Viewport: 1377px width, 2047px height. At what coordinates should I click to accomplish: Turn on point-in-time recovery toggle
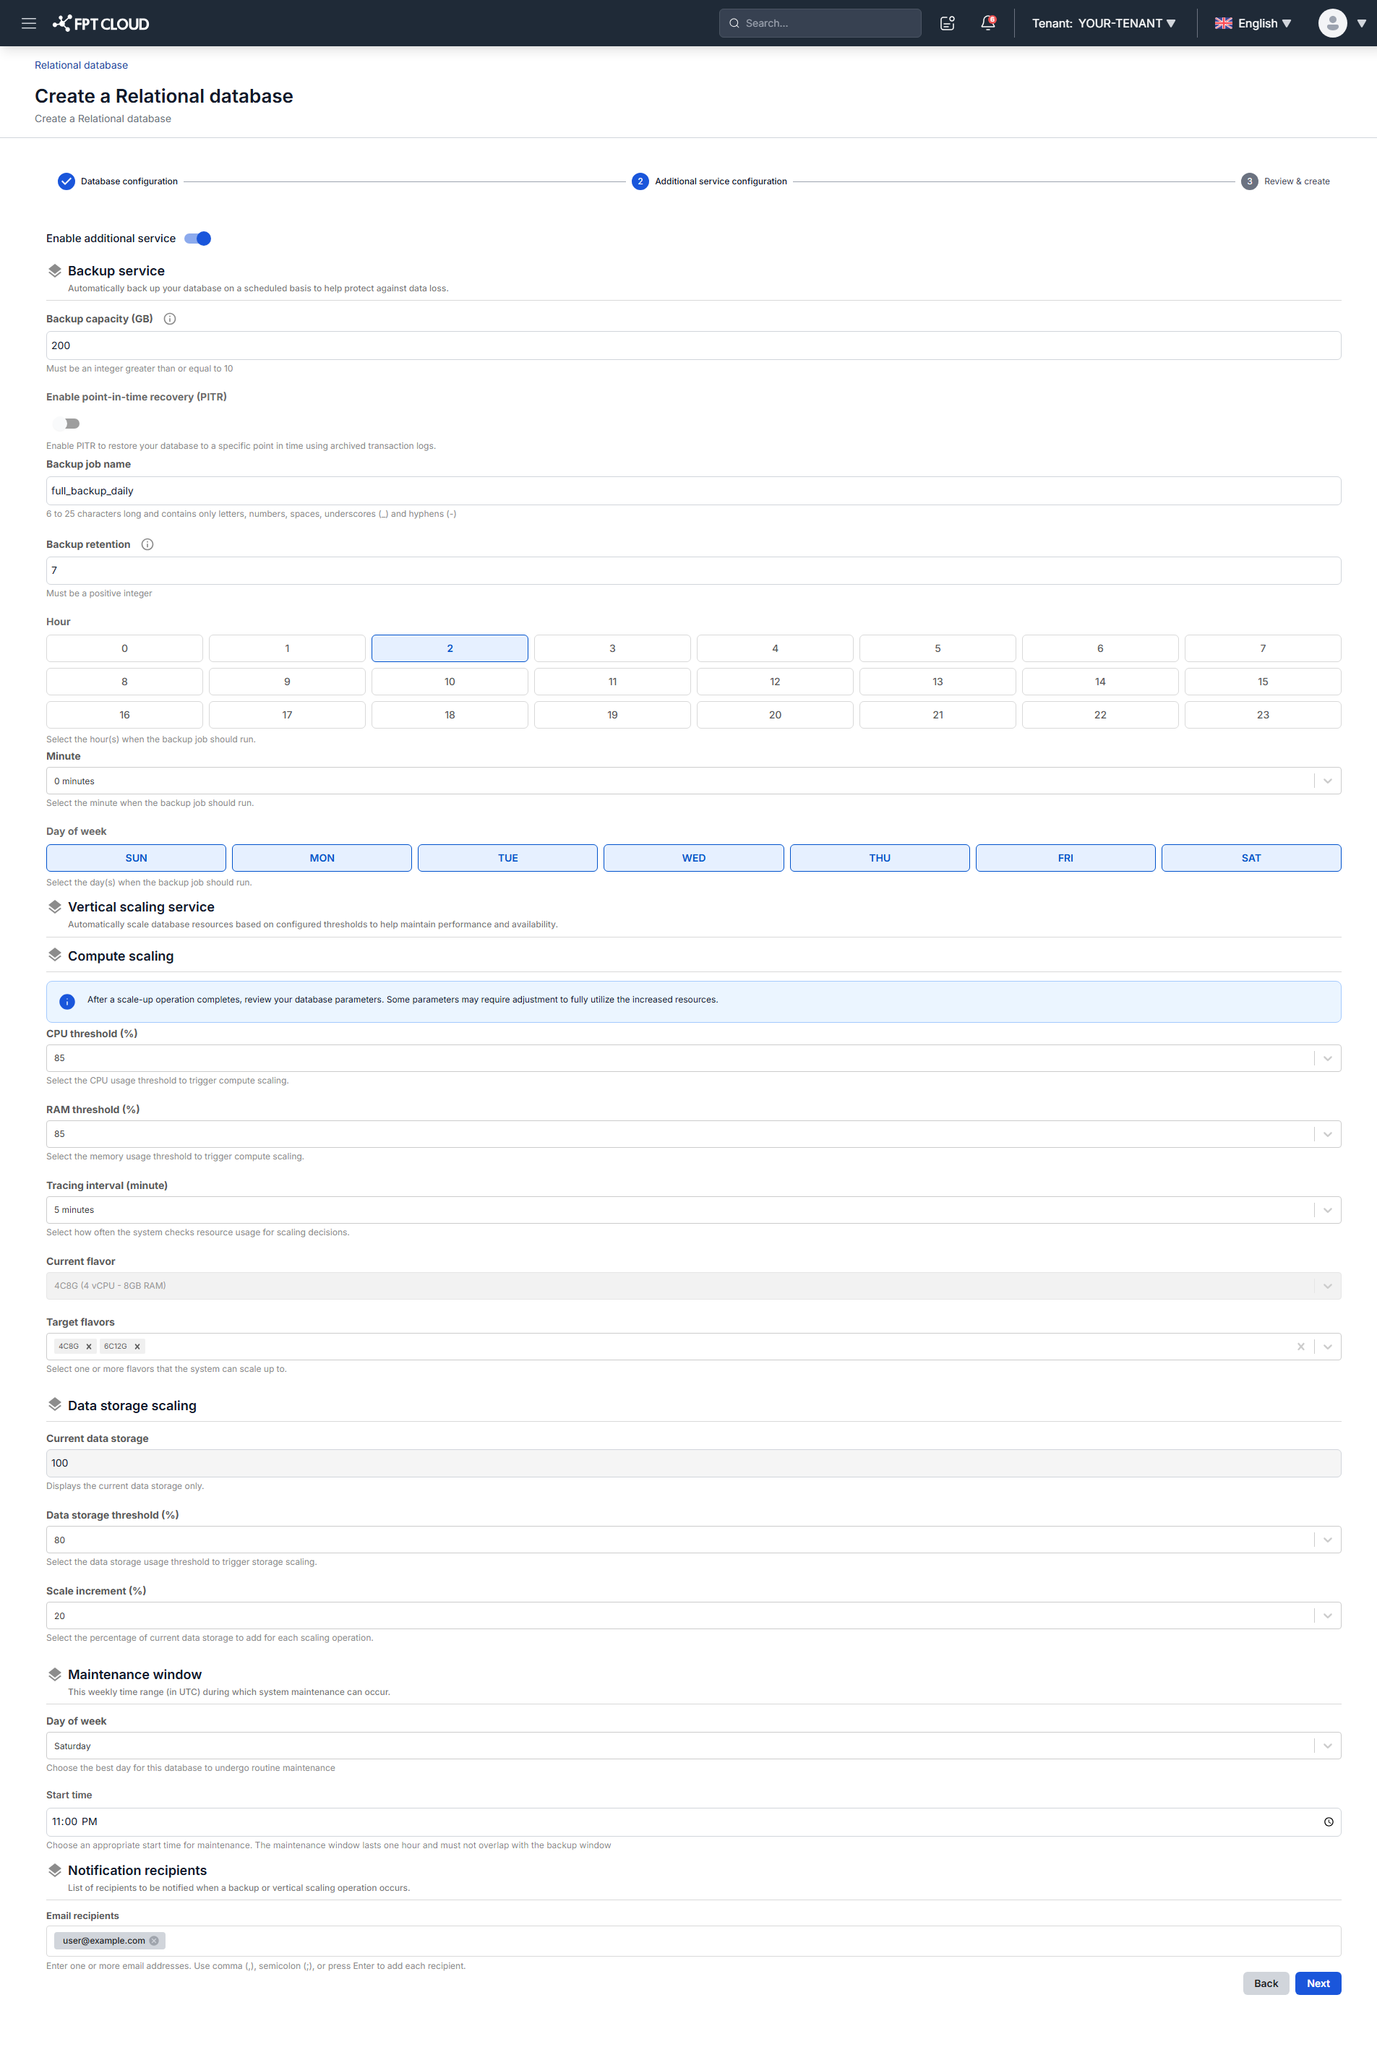(x=67, y=424)
